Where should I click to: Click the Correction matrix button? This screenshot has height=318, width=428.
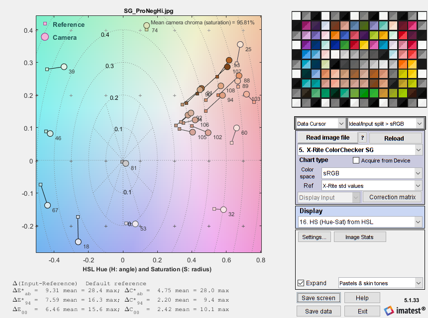(392, 197)
